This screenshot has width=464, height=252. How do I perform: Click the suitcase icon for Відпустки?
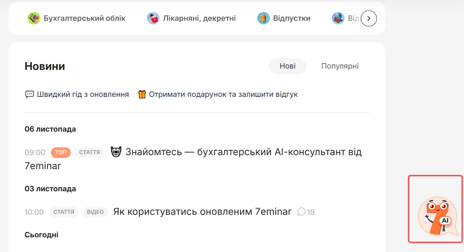click(x=263, y=18)
